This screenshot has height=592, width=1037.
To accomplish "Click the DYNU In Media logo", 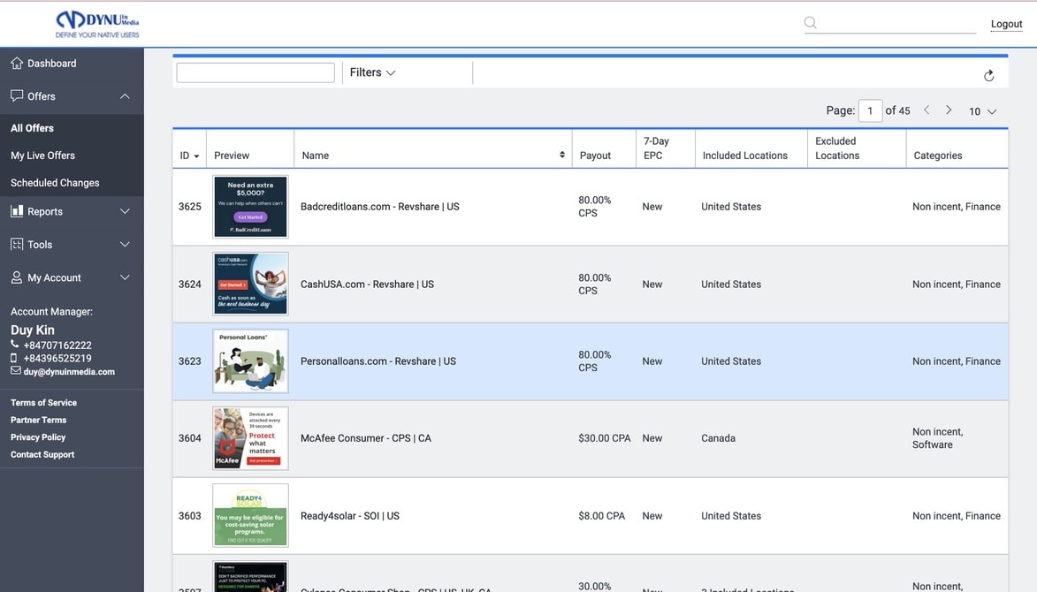I will point(97,24).
